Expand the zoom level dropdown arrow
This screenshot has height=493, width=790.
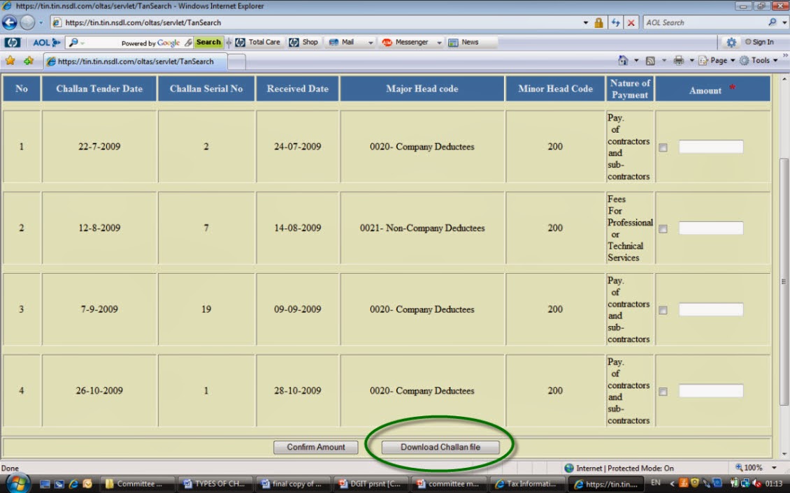[775, 468]
